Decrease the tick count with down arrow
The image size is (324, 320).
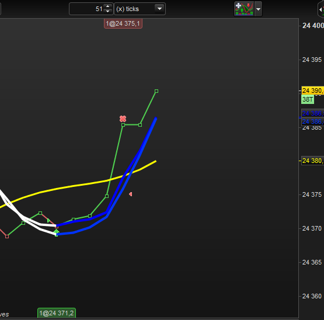coord(107,11)
